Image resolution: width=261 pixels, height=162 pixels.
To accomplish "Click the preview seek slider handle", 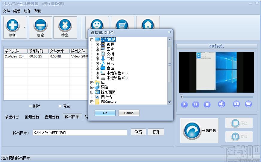I will click(181, 96).
